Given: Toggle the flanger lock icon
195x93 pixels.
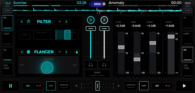Looking at the screenshot, I should [x=77, y=52].
